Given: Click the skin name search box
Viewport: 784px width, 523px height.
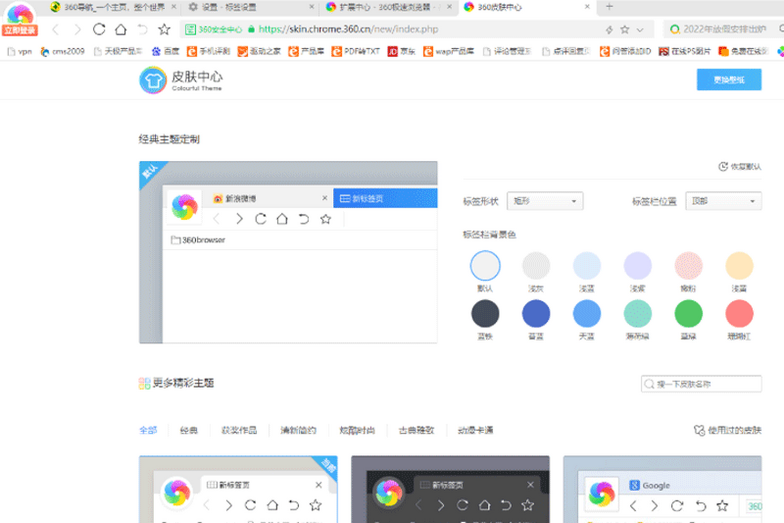Looking at the screenshot, I should 702,384.
